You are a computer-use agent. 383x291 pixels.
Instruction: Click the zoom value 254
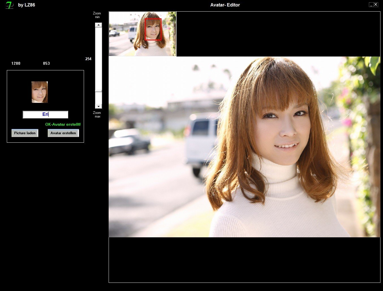(88, 59)
